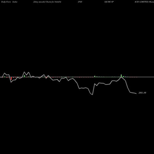
Task: Click the 'Daily Force Index' title text
Action: pos(9,2)
